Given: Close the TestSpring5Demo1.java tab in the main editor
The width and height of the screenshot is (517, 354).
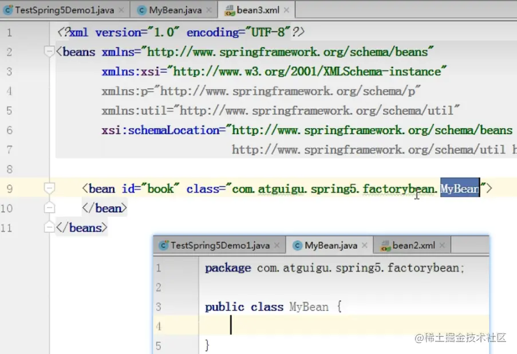Looking at the screenshot, I should (x=121, y=10).
